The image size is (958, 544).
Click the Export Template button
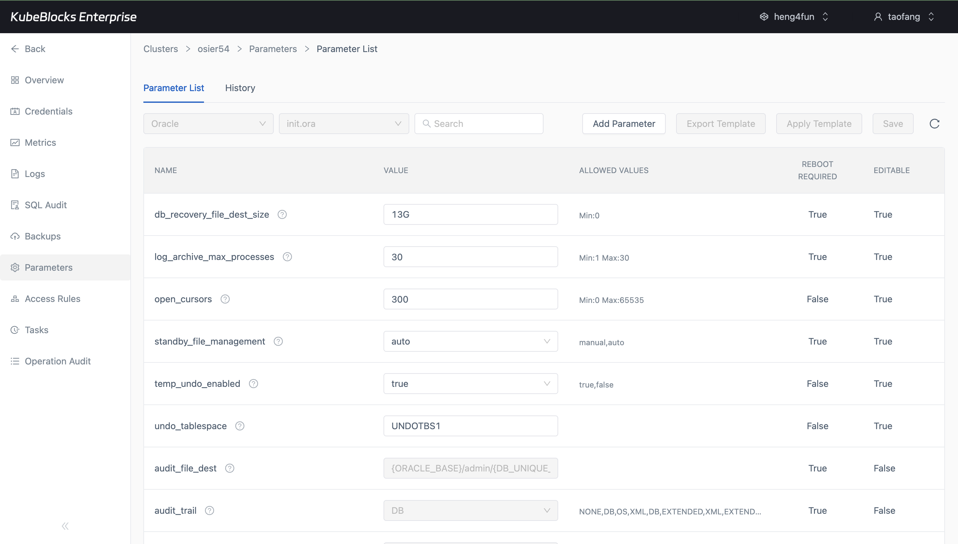pos(720,123)
